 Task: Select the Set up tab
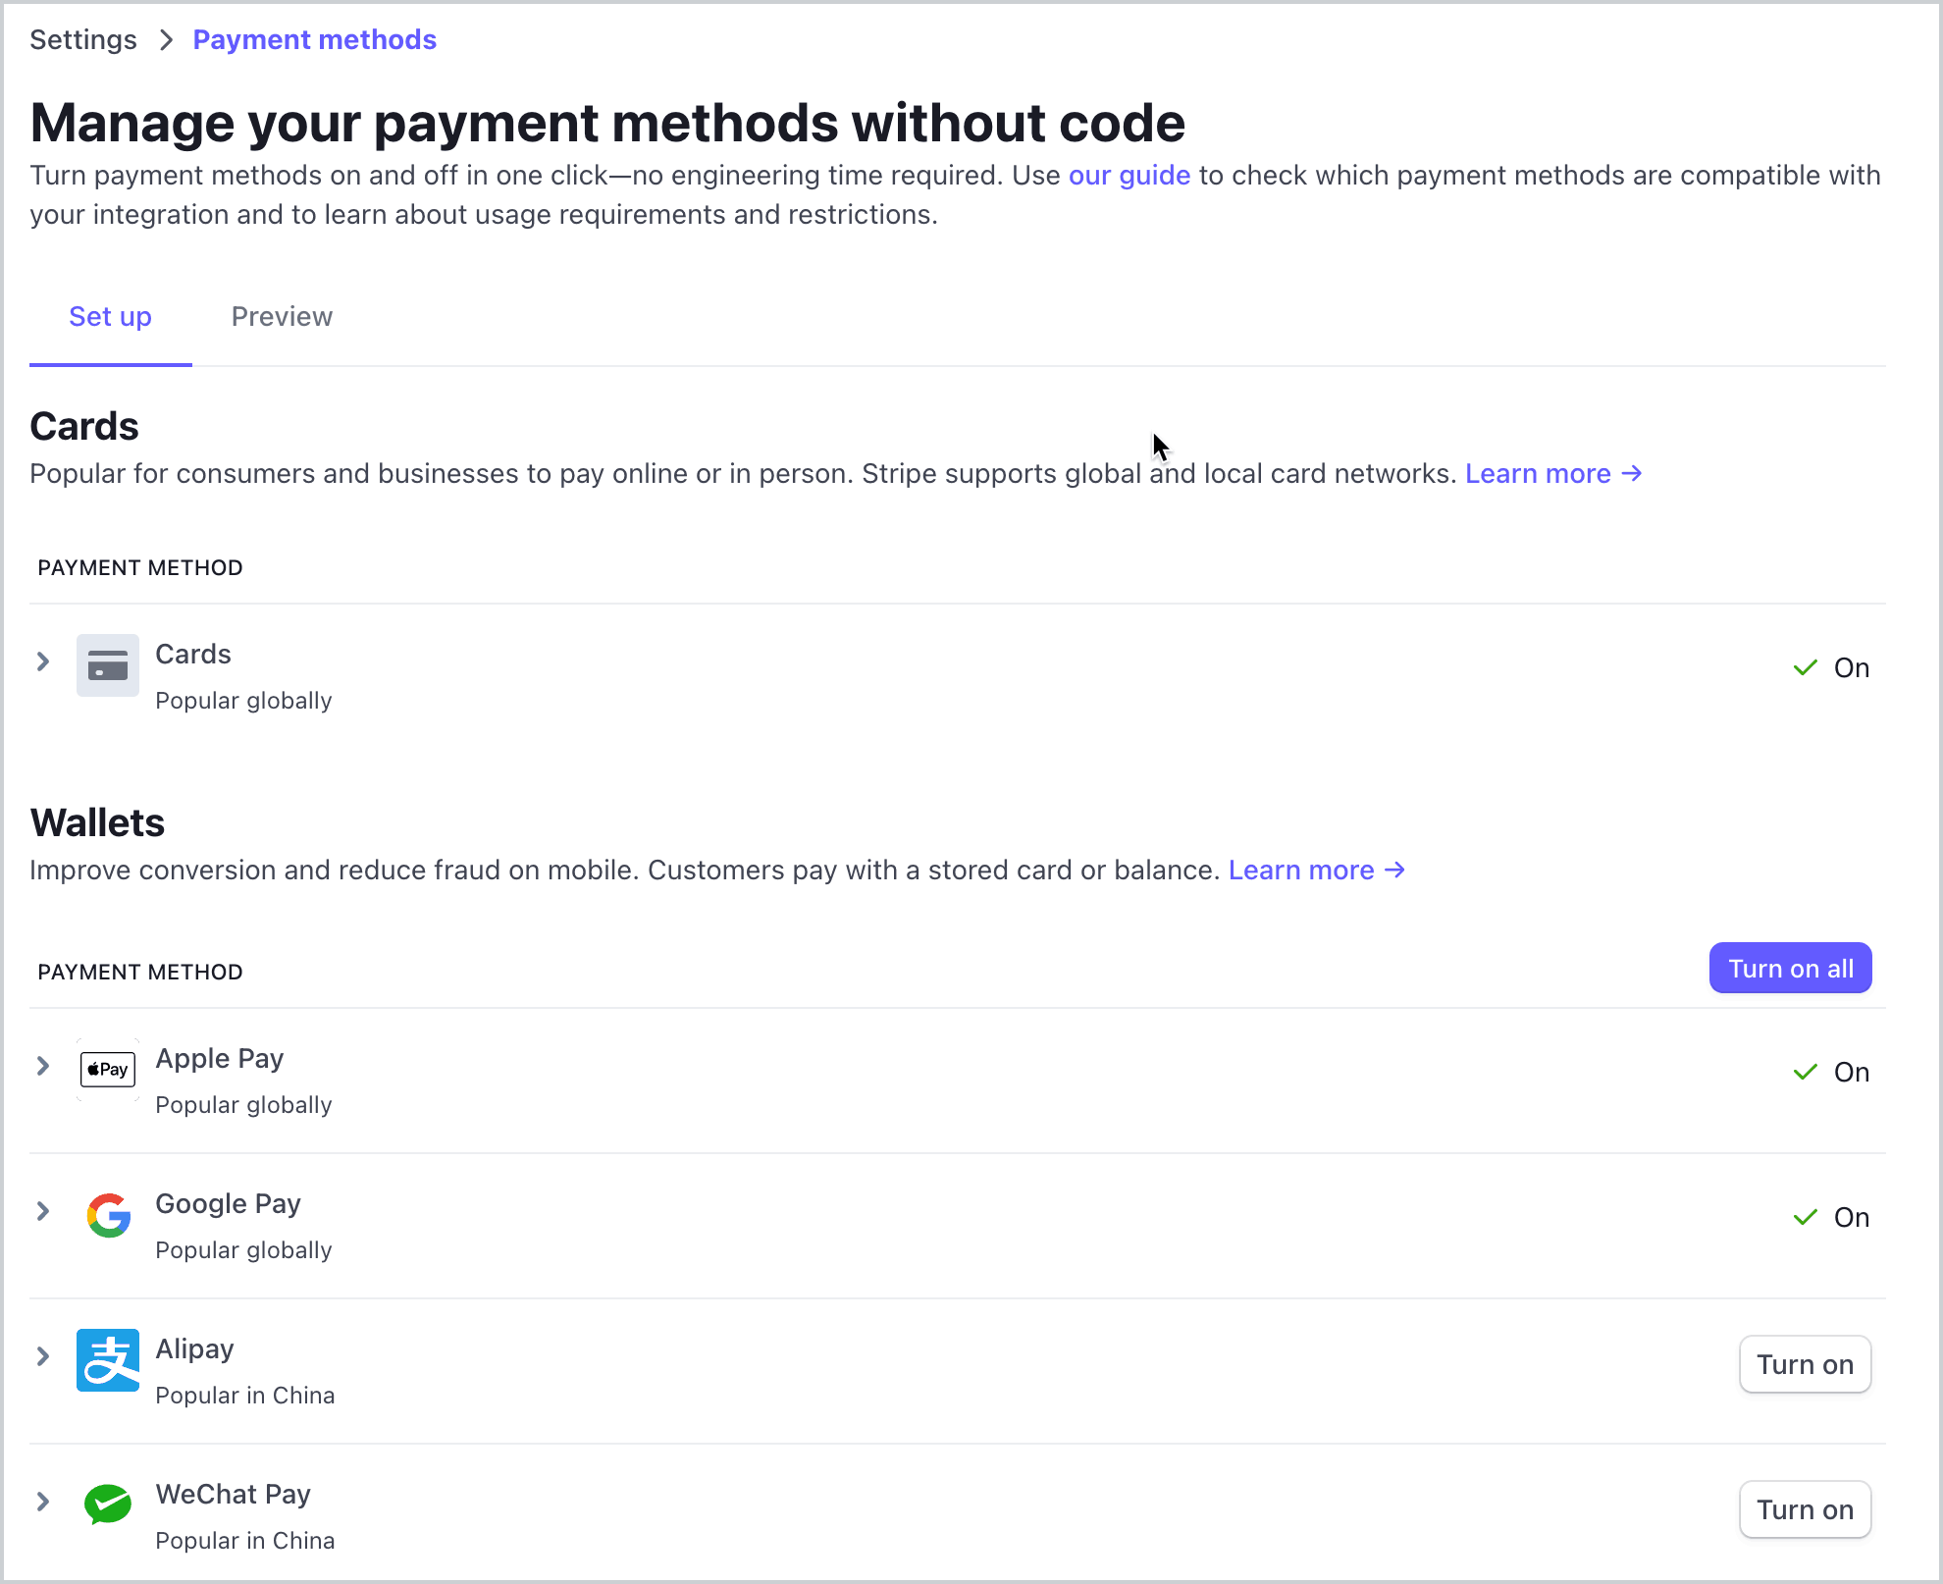(111, 316)
